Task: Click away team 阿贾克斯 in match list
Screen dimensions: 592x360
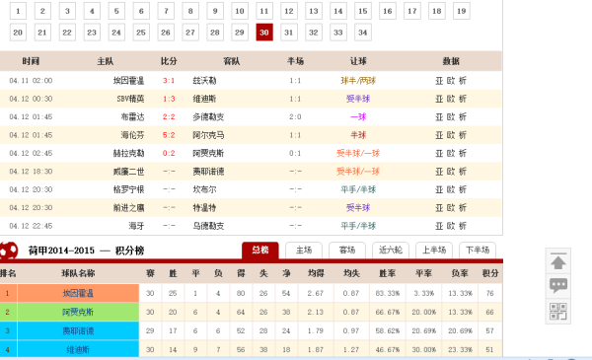Action: point(208,153)
